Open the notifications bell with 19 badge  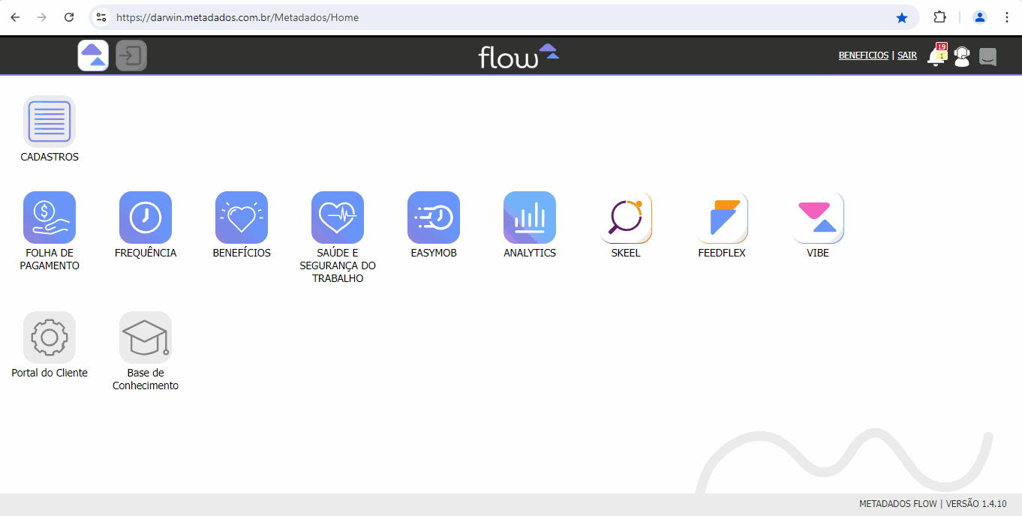pyautogui.click(x=936, y=55)
